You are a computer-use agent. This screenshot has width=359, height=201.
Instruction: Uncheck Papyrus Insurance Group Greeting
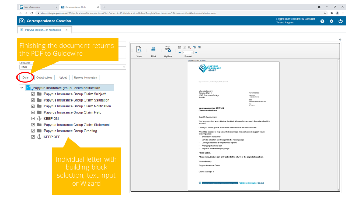(x=33, y=131)
